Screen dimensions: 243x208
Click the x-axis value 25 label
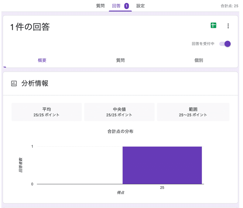[162, 188]
